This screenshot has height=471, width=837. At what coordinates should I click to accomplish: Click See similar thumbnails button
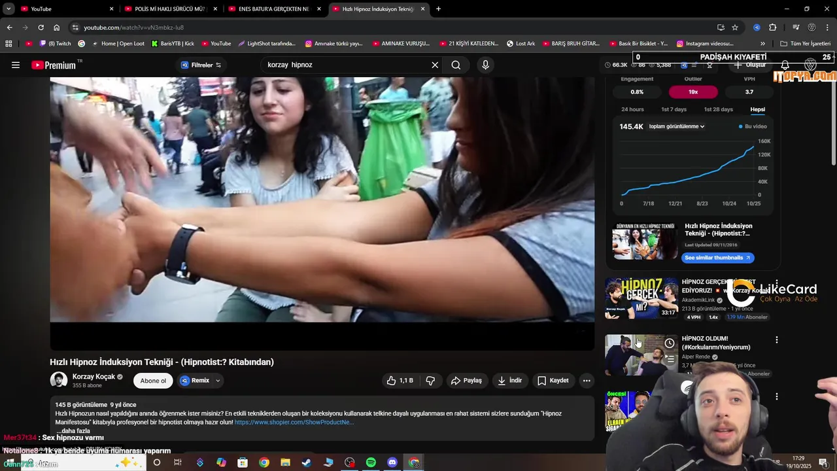[x=717, y=258]
